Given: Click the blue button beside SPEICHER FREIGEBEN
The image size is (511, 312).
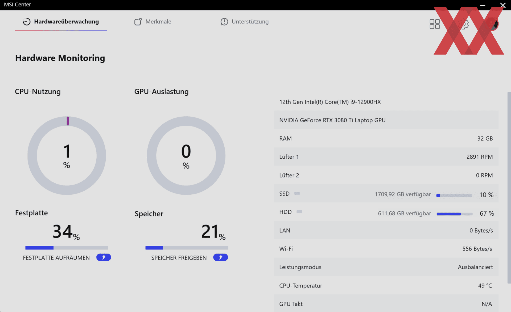Looking at the screenshot, I should point(220,257).
